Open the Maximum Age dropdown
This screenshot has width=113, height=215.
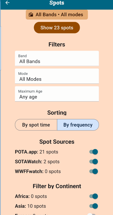pos(57,94)
